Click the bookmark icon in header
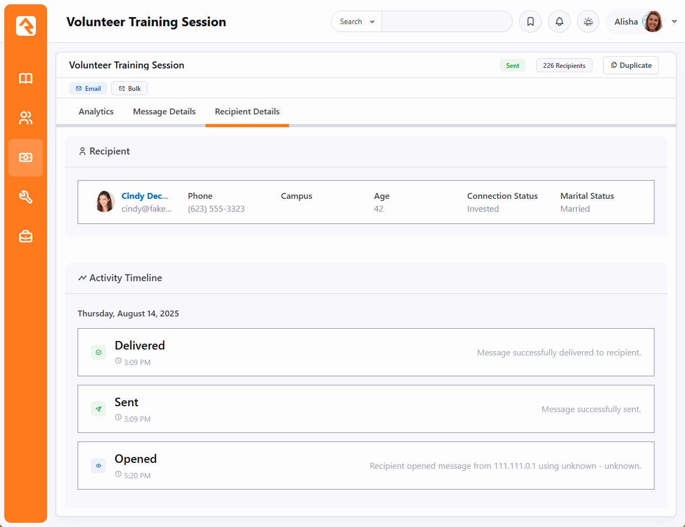This screenshot has width=685, height=527. pyautogui.click(x=530, y=22)
